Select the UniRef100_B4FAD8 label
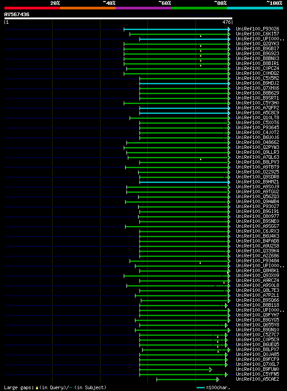 [x=257, y=241]
